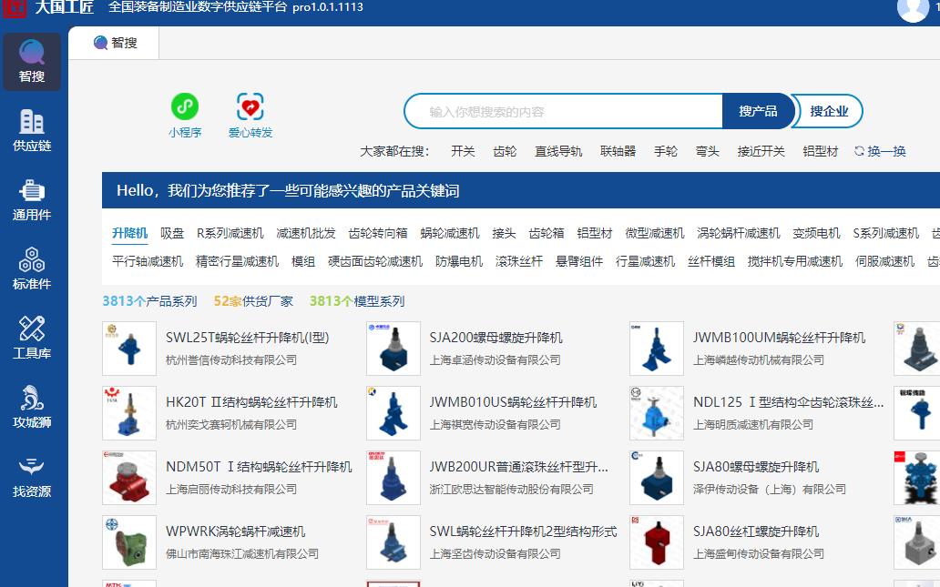Click the 大国工匠 red logo

coord(15,7)
